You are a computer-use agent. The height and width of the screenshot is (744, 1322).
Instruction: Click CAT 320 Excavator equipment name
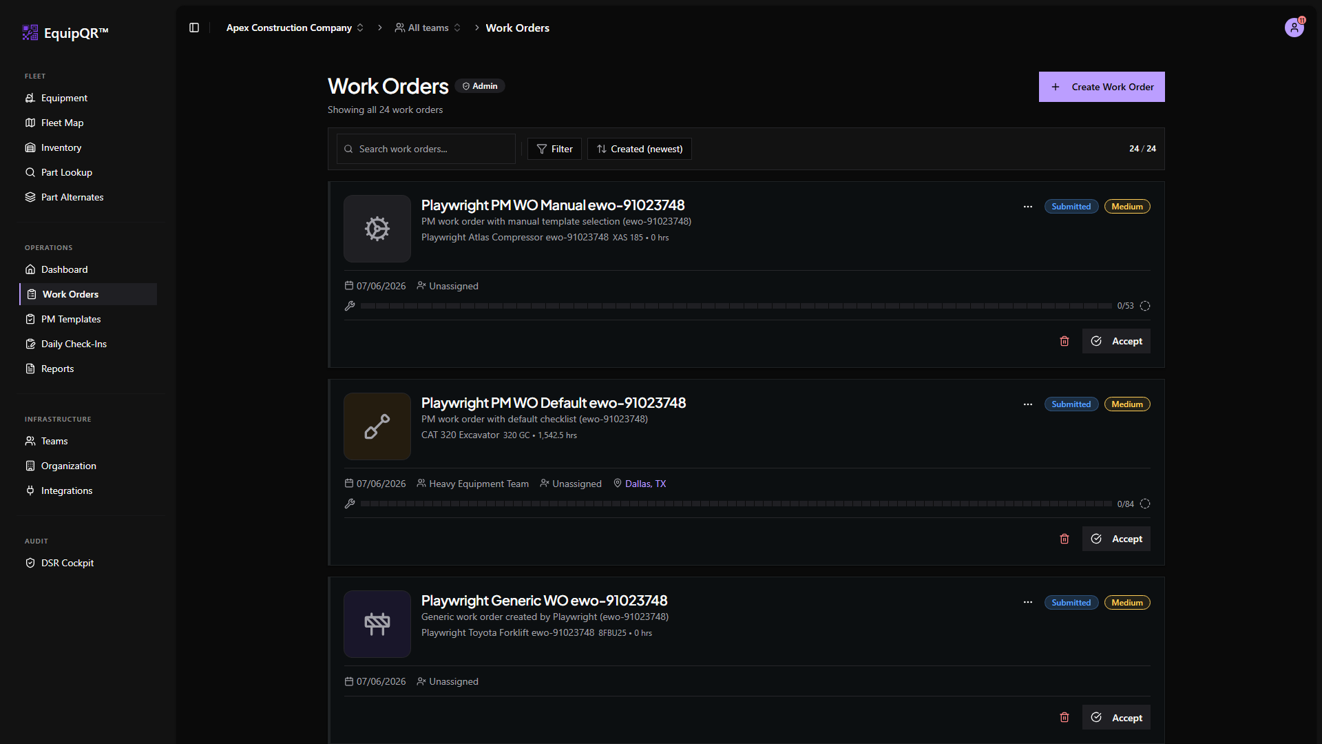(x=460, y=435)
